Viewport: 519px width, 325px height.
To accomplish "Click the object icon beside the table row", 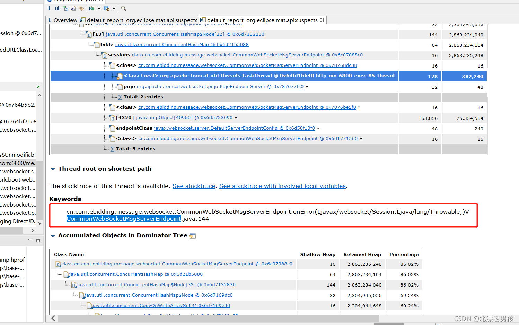I will click(97, 45).
